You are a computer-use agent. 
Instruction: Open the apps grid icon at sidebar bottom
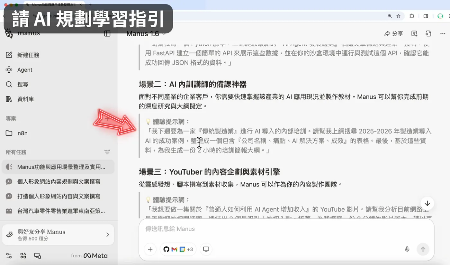pos(23,256)
